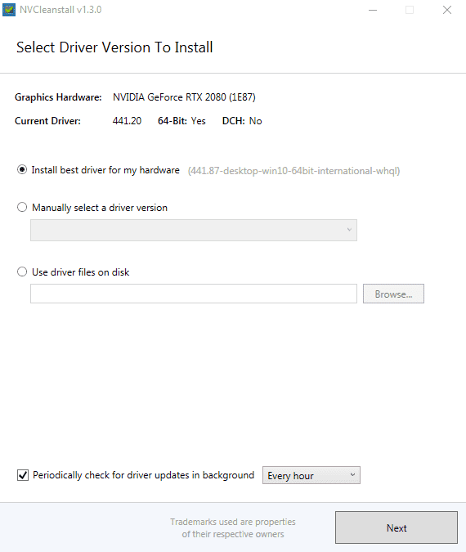
Task: Choose "Manually select a driver version" option
Action: click(22, 208)
